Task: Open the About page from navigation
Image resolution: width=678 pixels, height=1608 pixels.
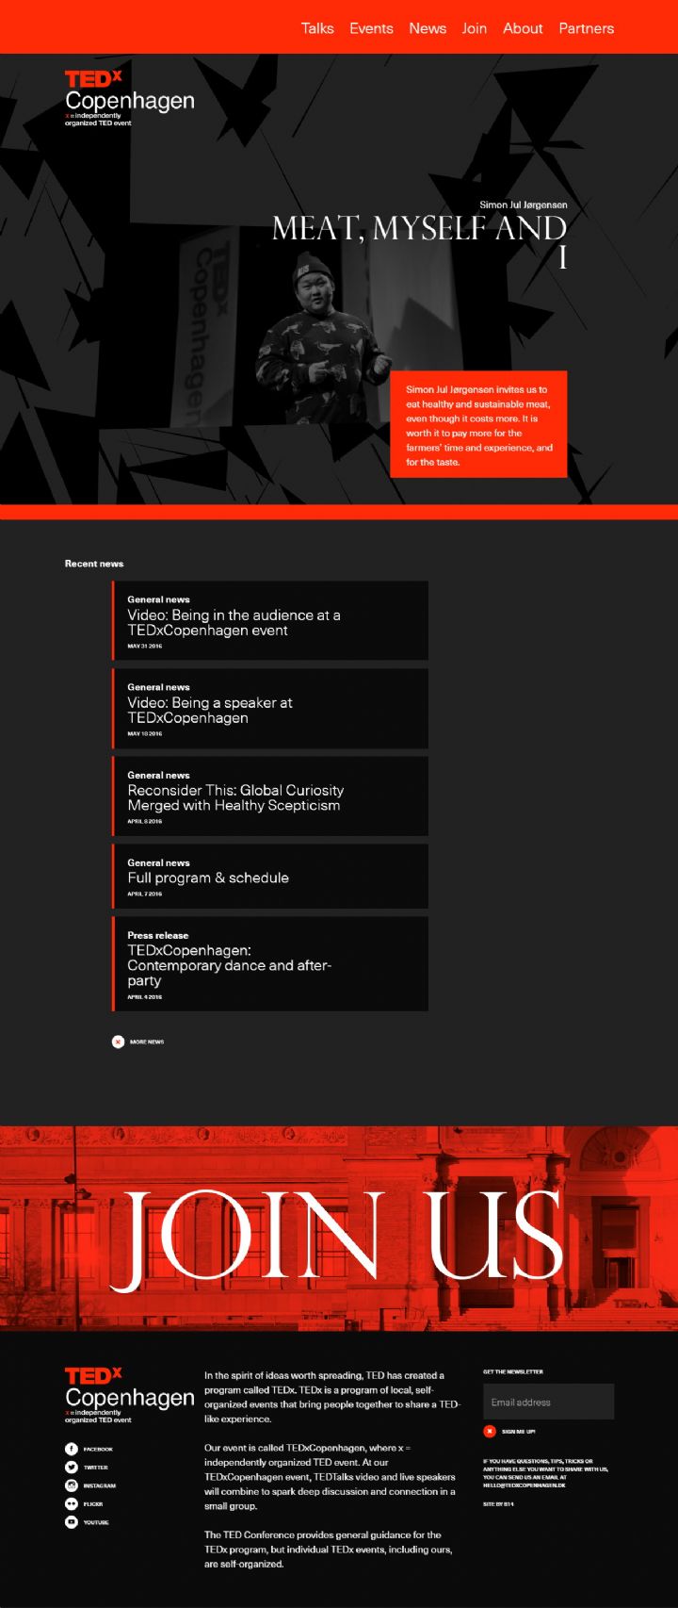Action: [523, 28]
